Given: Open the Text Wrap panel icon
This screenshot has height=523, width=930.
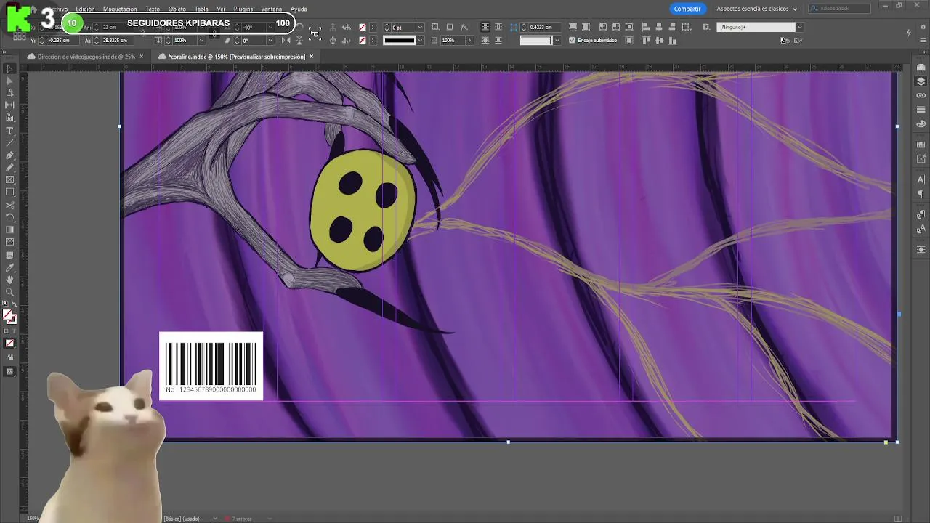Looking at the screenshot, I should (x=921, y=249).
